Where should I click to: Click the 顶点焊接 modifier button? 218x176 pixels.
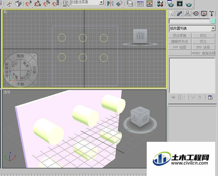pos(180,36)
